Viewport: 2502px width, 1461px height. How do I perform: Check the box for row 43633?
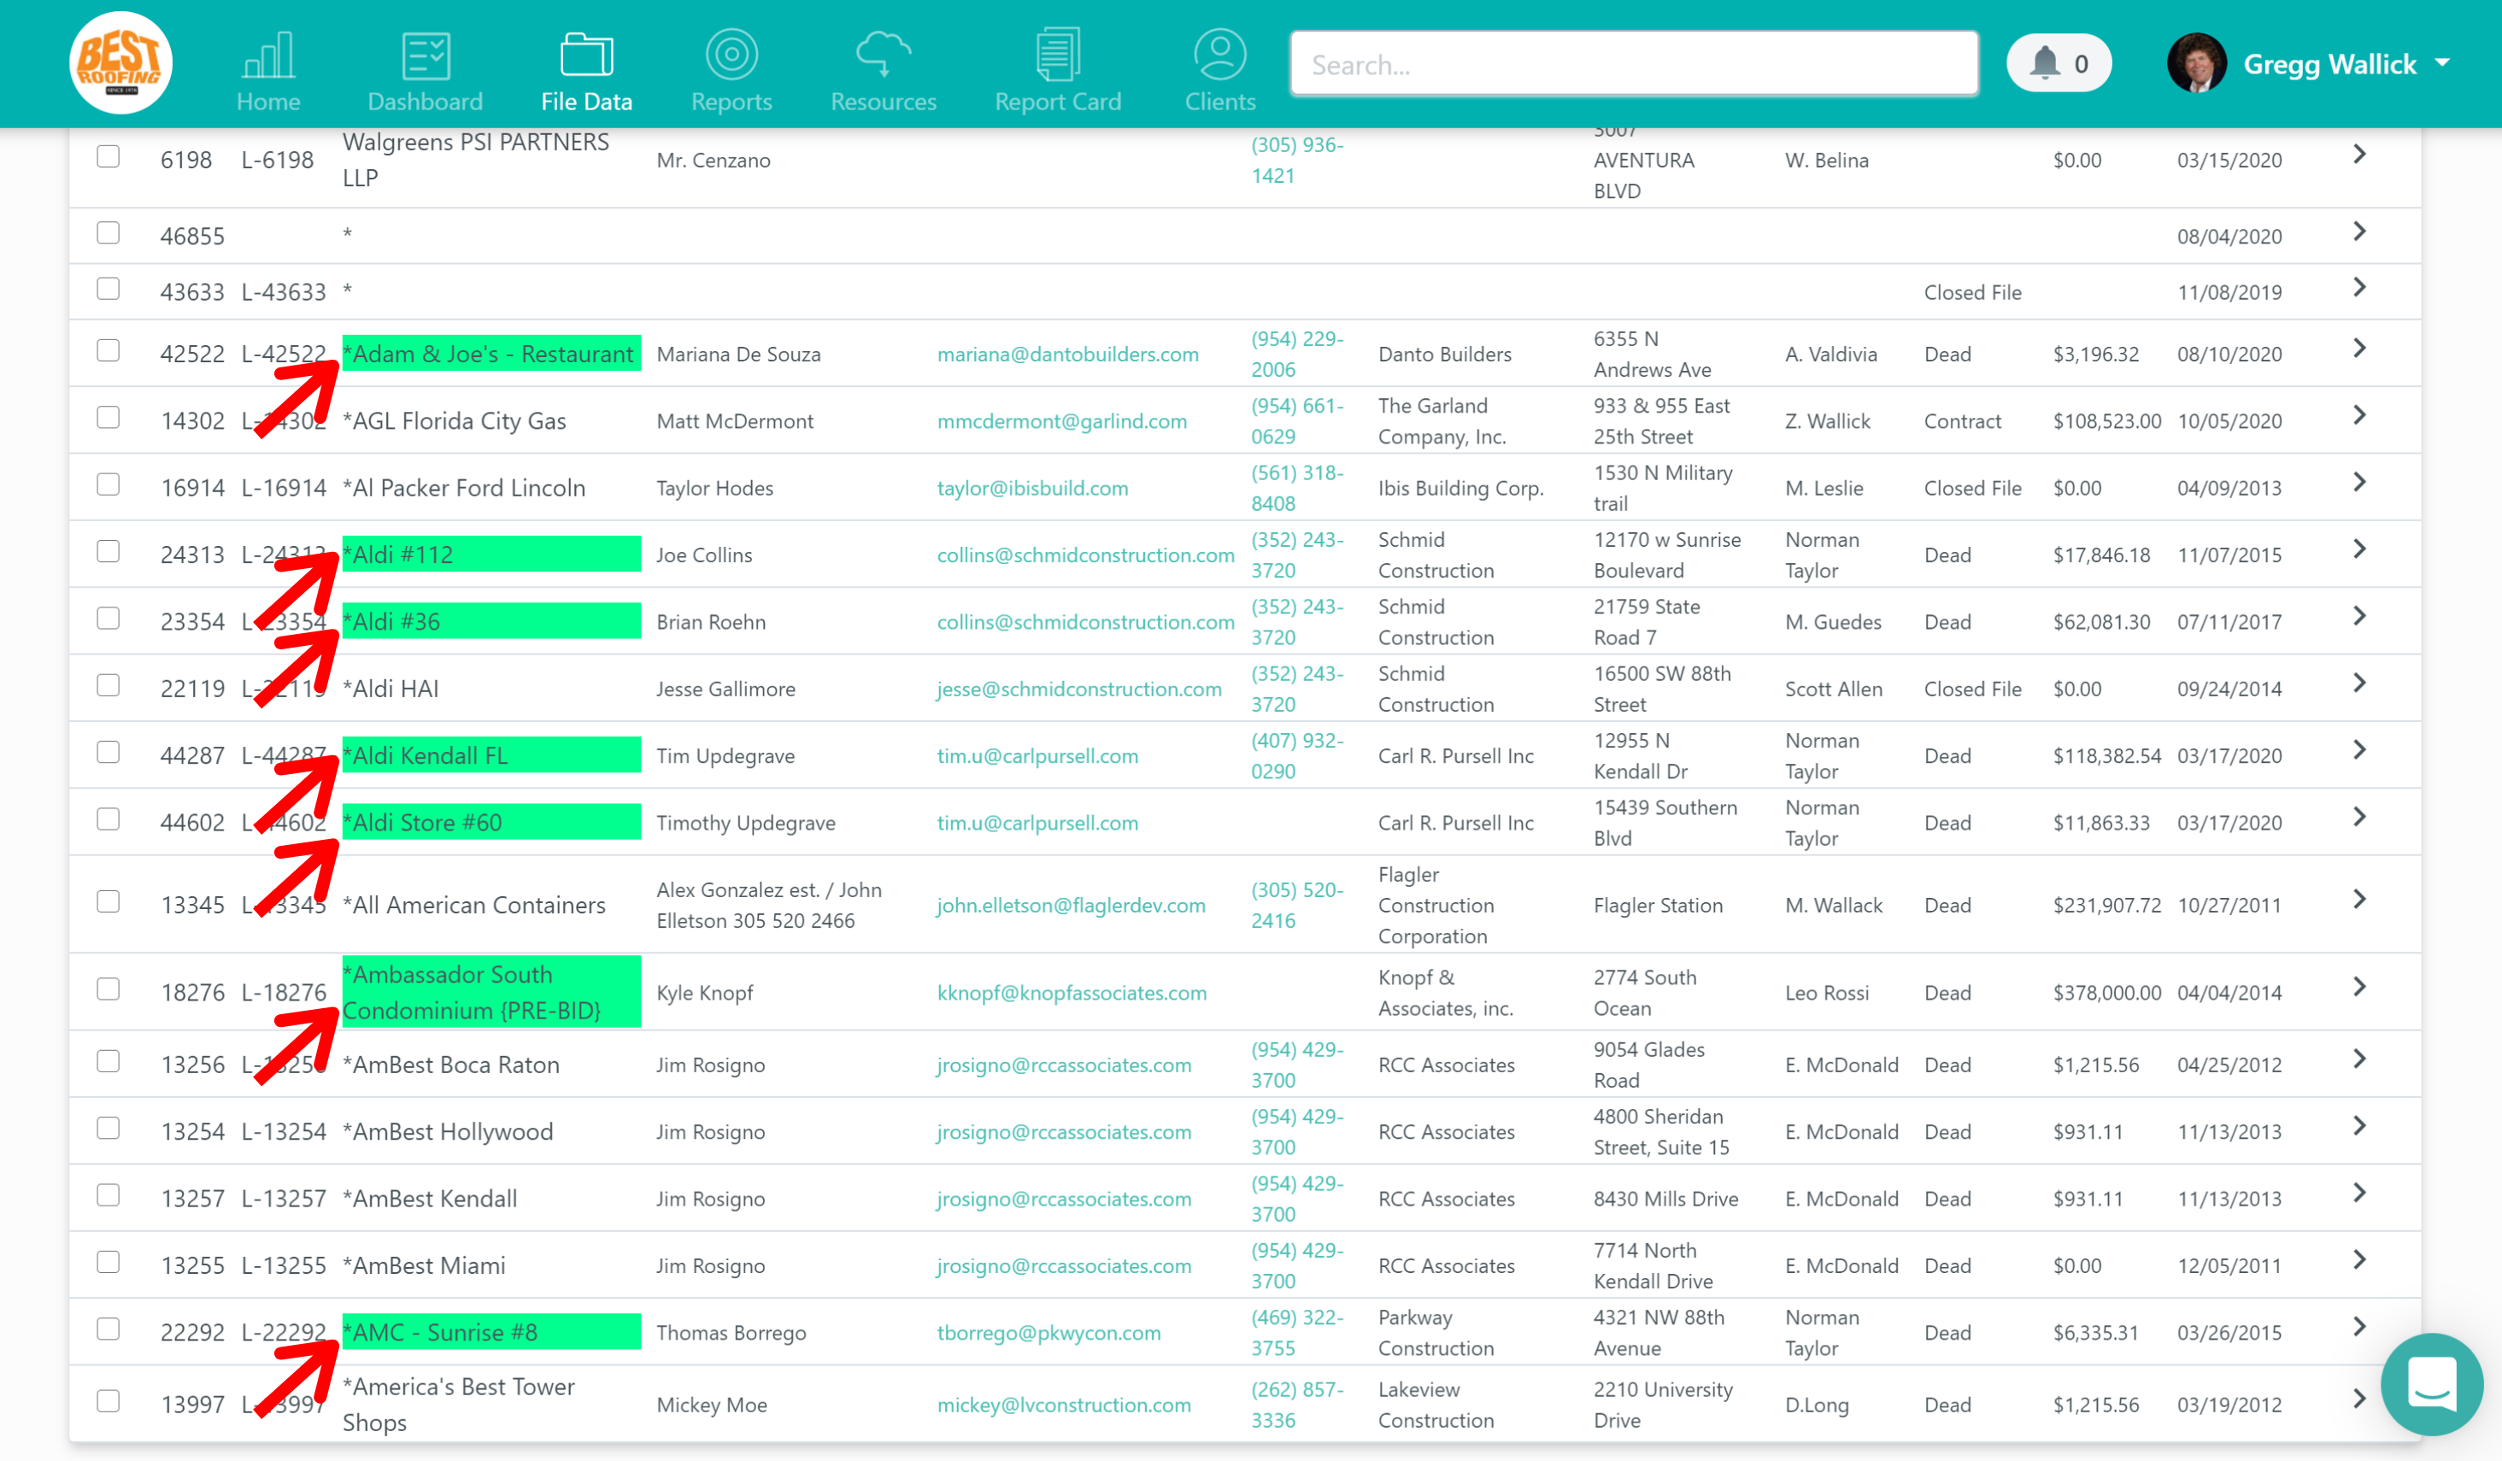[109, 289]
